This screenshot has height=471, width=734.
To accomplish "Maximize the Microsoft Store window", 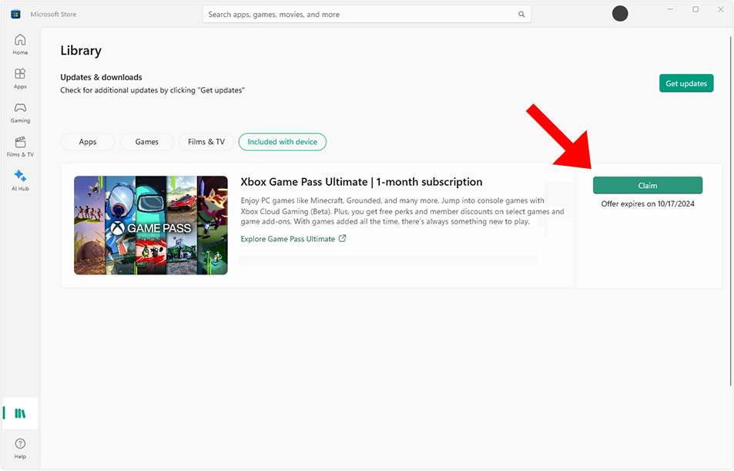I will click(695, 9).
